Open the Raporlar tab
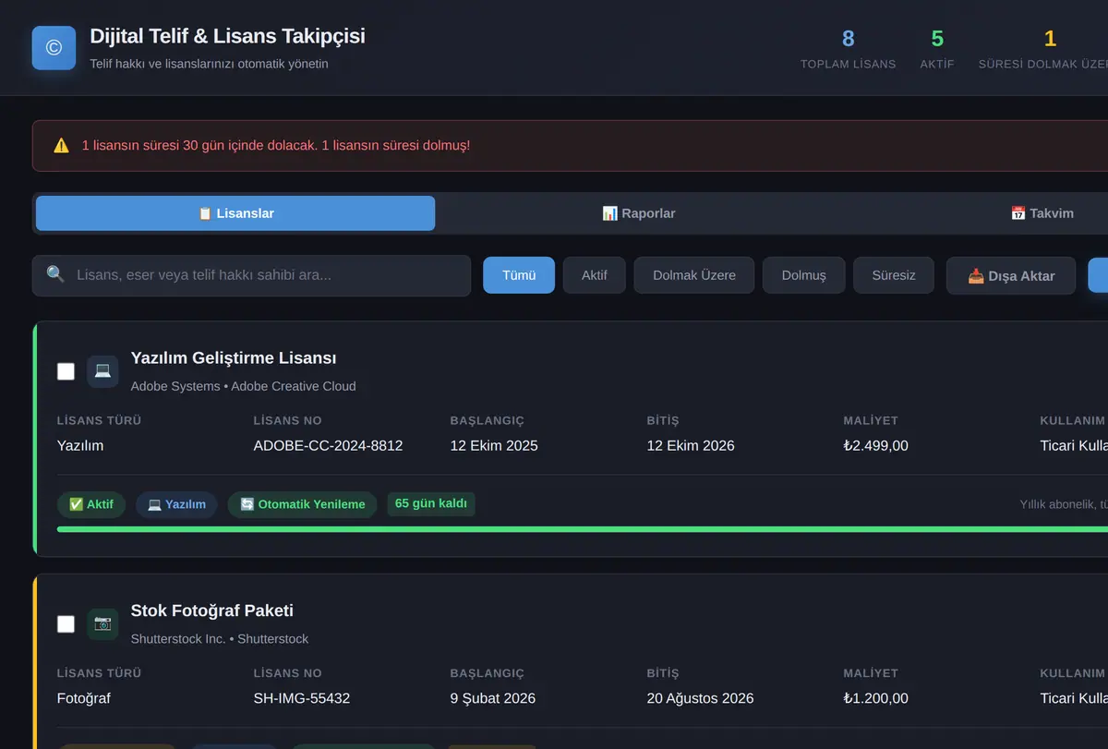This screenshot has height=749, width=1108. pos(638,213)
